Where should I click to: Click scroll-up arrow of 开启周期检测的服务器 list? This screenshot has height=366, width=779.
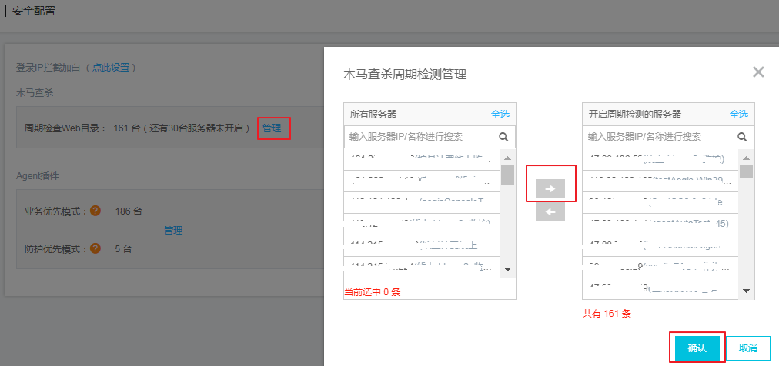tap(746, 158)
